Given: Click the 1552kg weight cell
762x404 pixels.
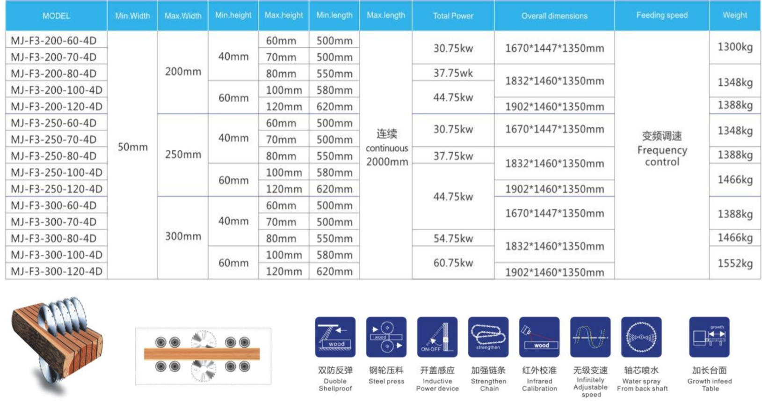Looking at the screenshot, I should click(735, 263).
